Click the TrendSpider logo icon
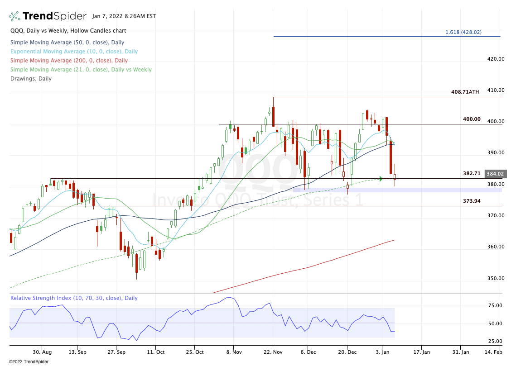Image resolution: width=516 pixels, height=366 pixels. (x=14, y=16)
